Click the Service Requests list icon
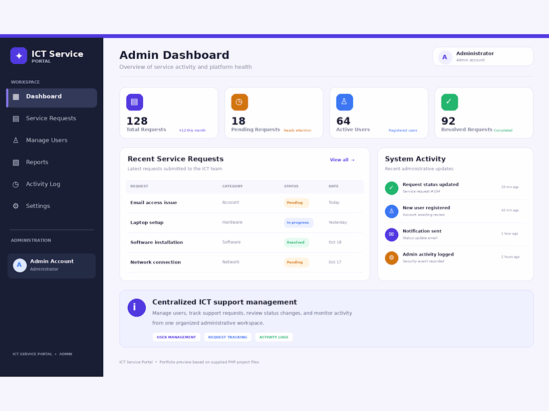Viewport: 549px width, 411px height. click(16, 119)
